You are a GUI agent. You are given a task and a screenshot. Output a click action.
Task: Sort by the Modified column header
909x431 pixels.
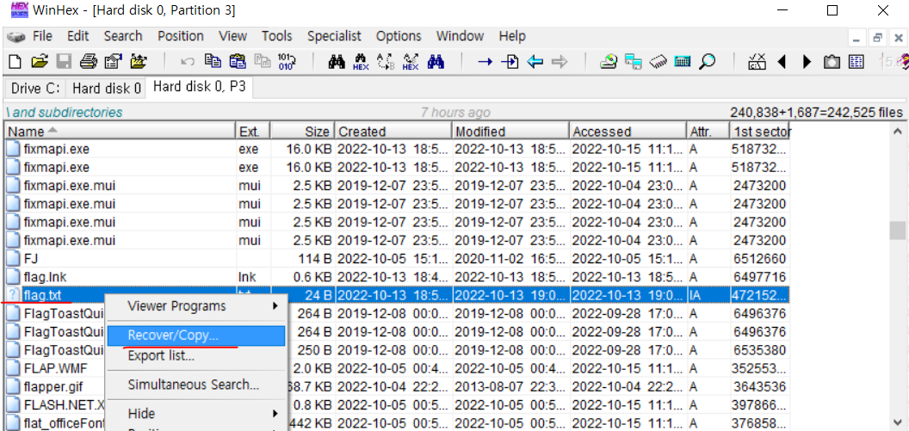(x=510, y=132)
